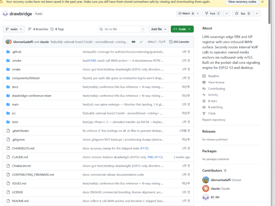The height and width of the screenshot is (206, 275).
Task: Fork the drawbridge repository
Action: [213, 13]
